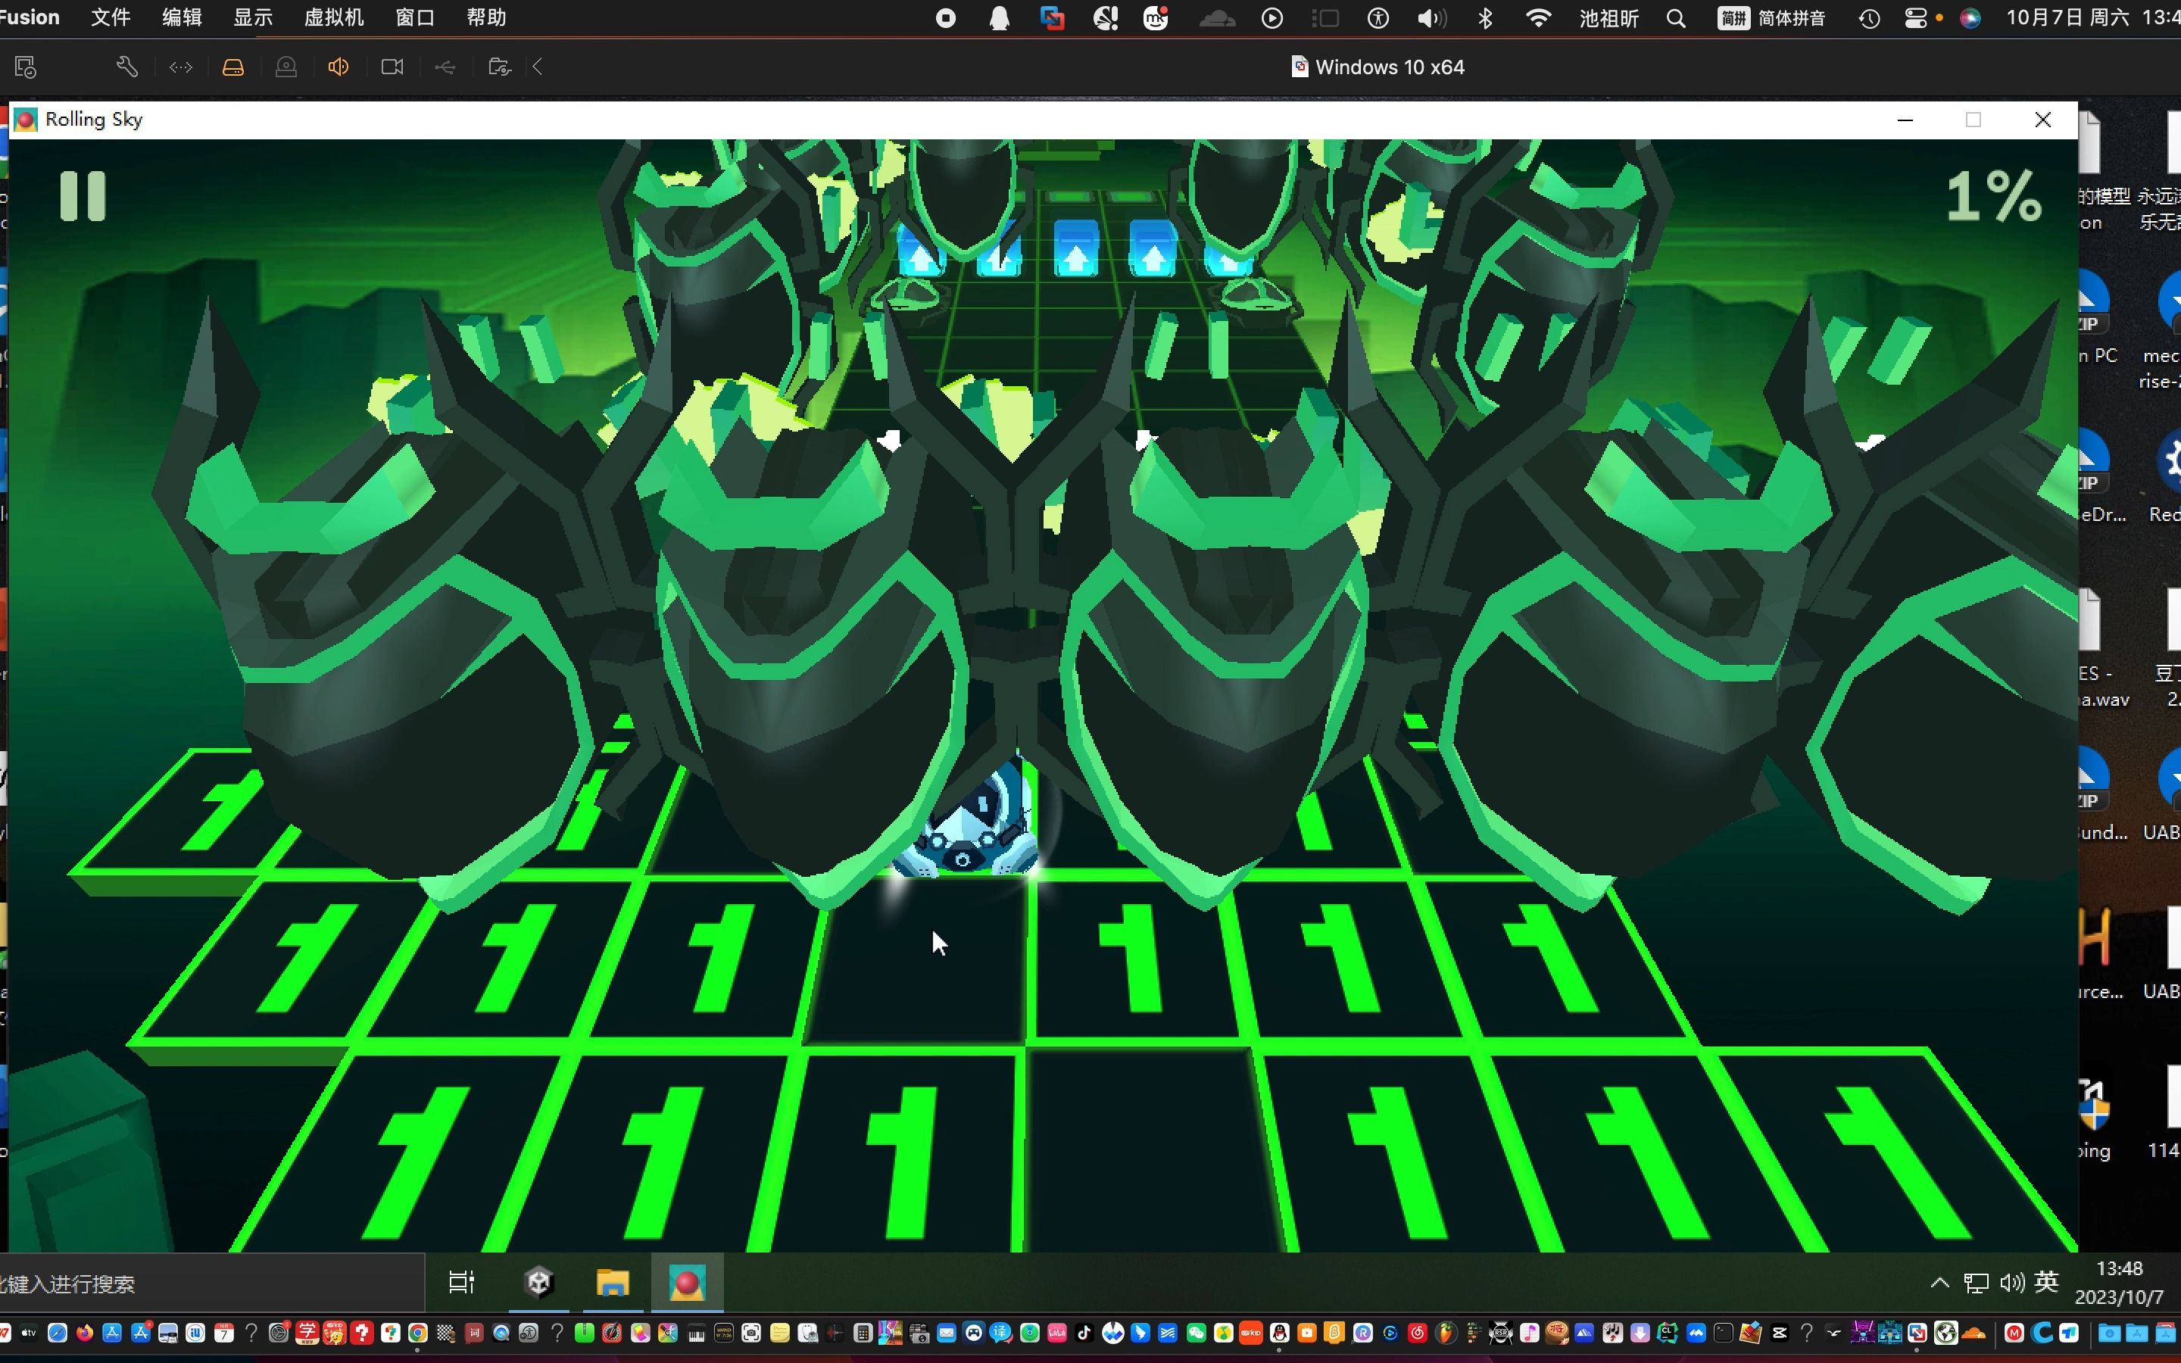Toggle the CD/DVD drive device icon
2181x1363 pixels.
click(x=285, y=67)
